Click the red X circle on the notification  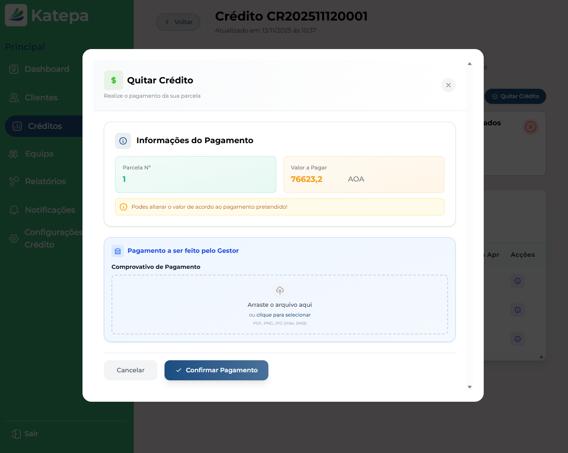tap(531, 127)
